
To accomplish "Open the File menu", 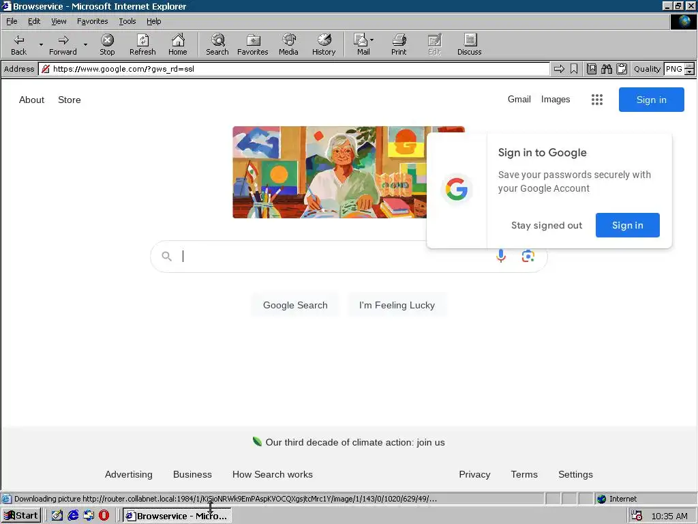I will [x=12, y=21].
